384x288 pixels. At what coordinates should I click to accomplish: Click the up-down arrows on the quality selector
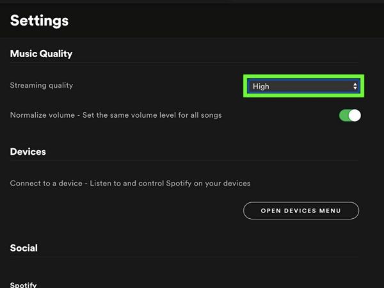tap(355, 86)
